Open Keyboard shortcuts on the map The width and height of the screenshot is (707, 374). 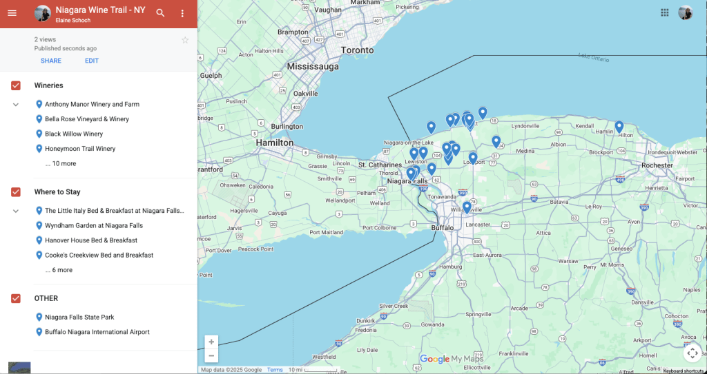683,371
